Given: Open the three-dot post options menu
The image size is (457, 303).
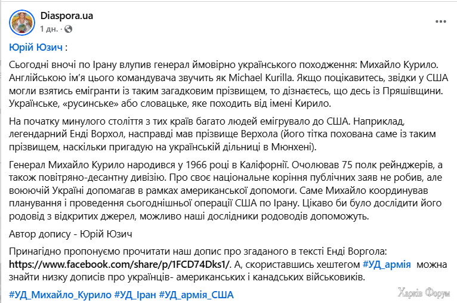Looking at the screenshot, I should (x=441, y=22).
